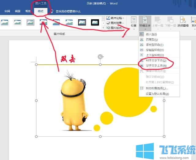The width and height of the screenshot is (196, 160).
Task: Choose 四周型 square wrapping
Action: (x=152, y=40)
